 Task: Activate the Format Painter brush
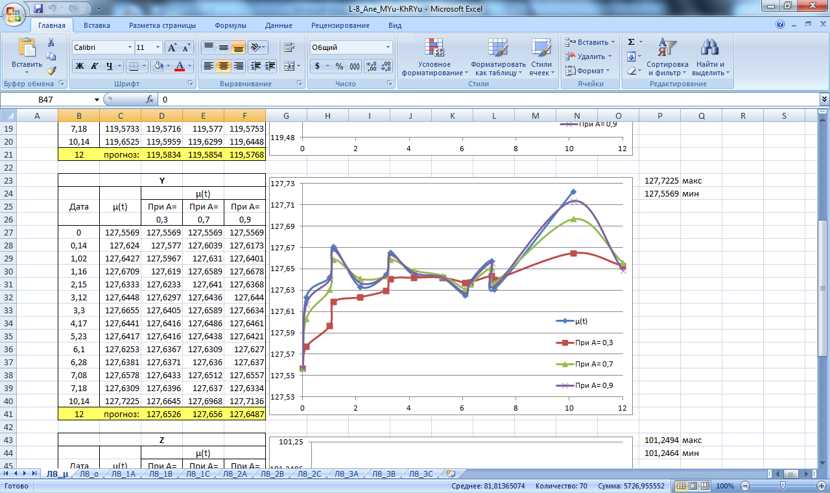point(51,71)
